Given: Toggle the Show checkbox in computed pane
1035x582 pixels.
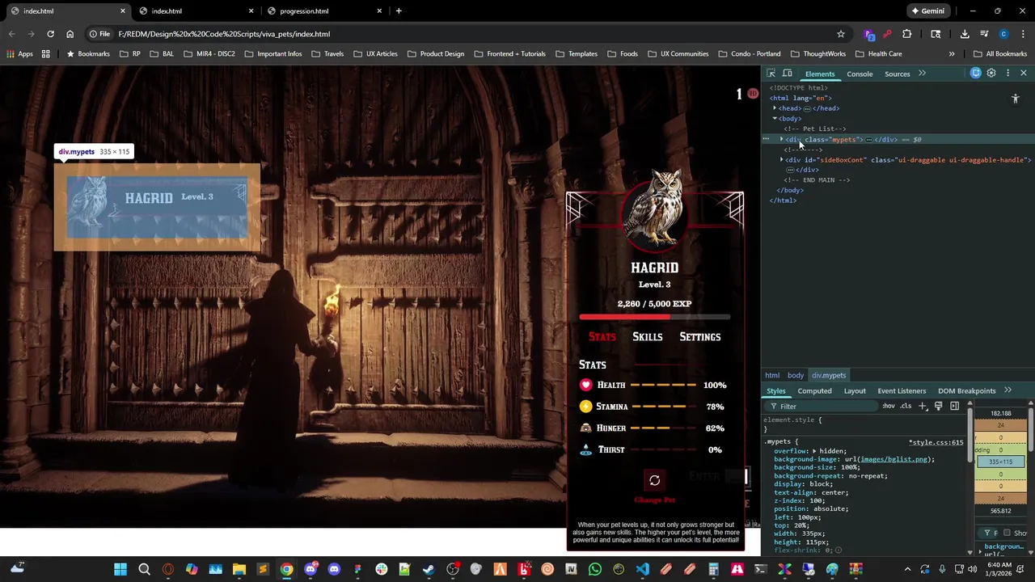Looking at the screenshot, I should (x=1007, y=533).
